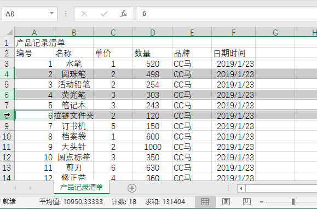The height and width of the screenshot is (209, 317).
Task: Select the 产品记录清单 sheet tab
Action: tap(82, 187)
